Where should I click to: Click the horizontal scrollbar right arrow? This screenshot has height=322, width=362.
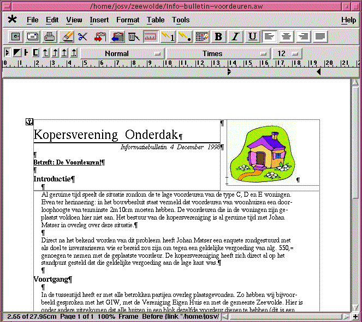(346, 317)
